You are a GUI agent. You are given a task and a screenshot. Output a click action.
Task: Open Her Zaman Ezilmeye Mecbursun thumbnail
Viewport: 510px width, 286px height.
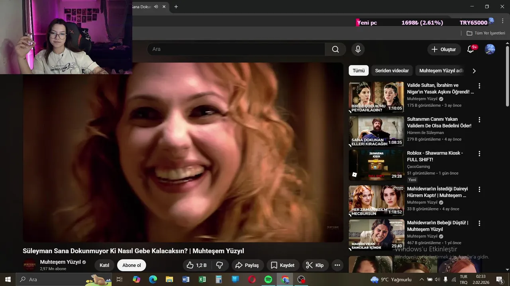[x=376, y=201]
